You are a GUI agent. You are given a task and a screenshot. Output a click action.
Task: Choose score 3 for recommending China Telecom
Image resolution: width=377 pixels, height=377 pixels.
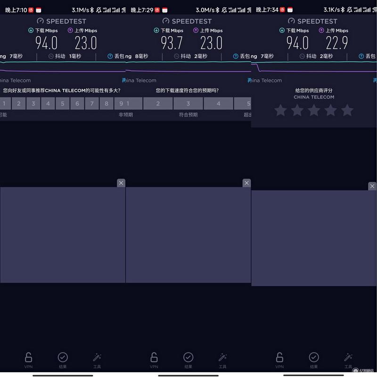pyautogui.click(x=33, y=103)
